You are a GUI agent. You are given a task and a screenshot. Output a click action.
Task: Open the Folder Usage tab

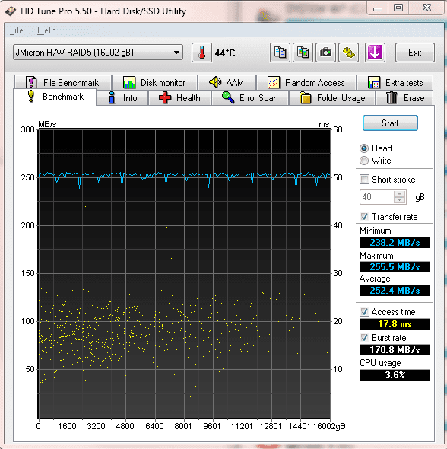pyautogui.click(x=332, y=98)
